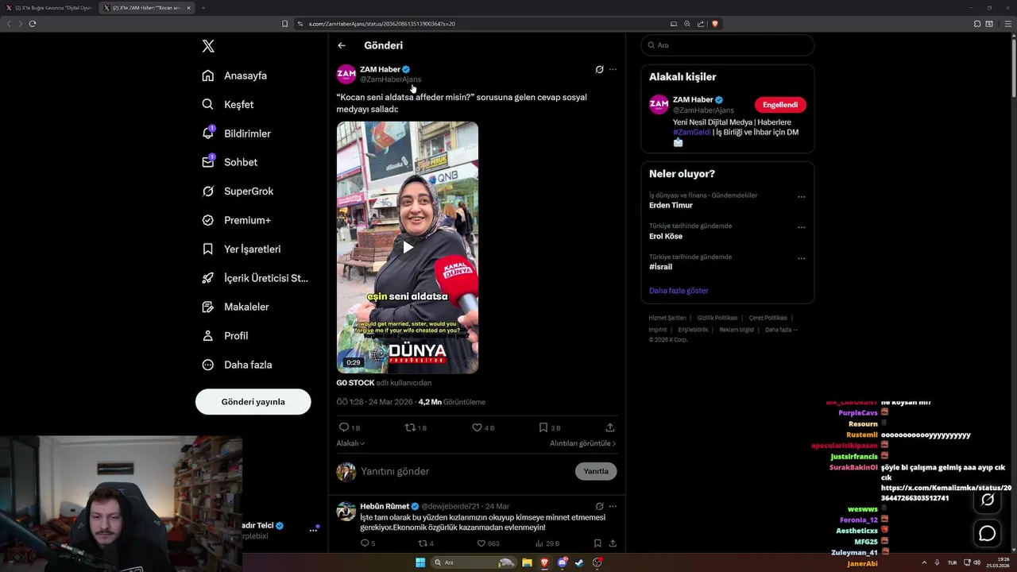This screenshot has height=572, width=1017.
Task: Click the volume icon in system tray
Action: pyautogui.click(x=977, y=562)
